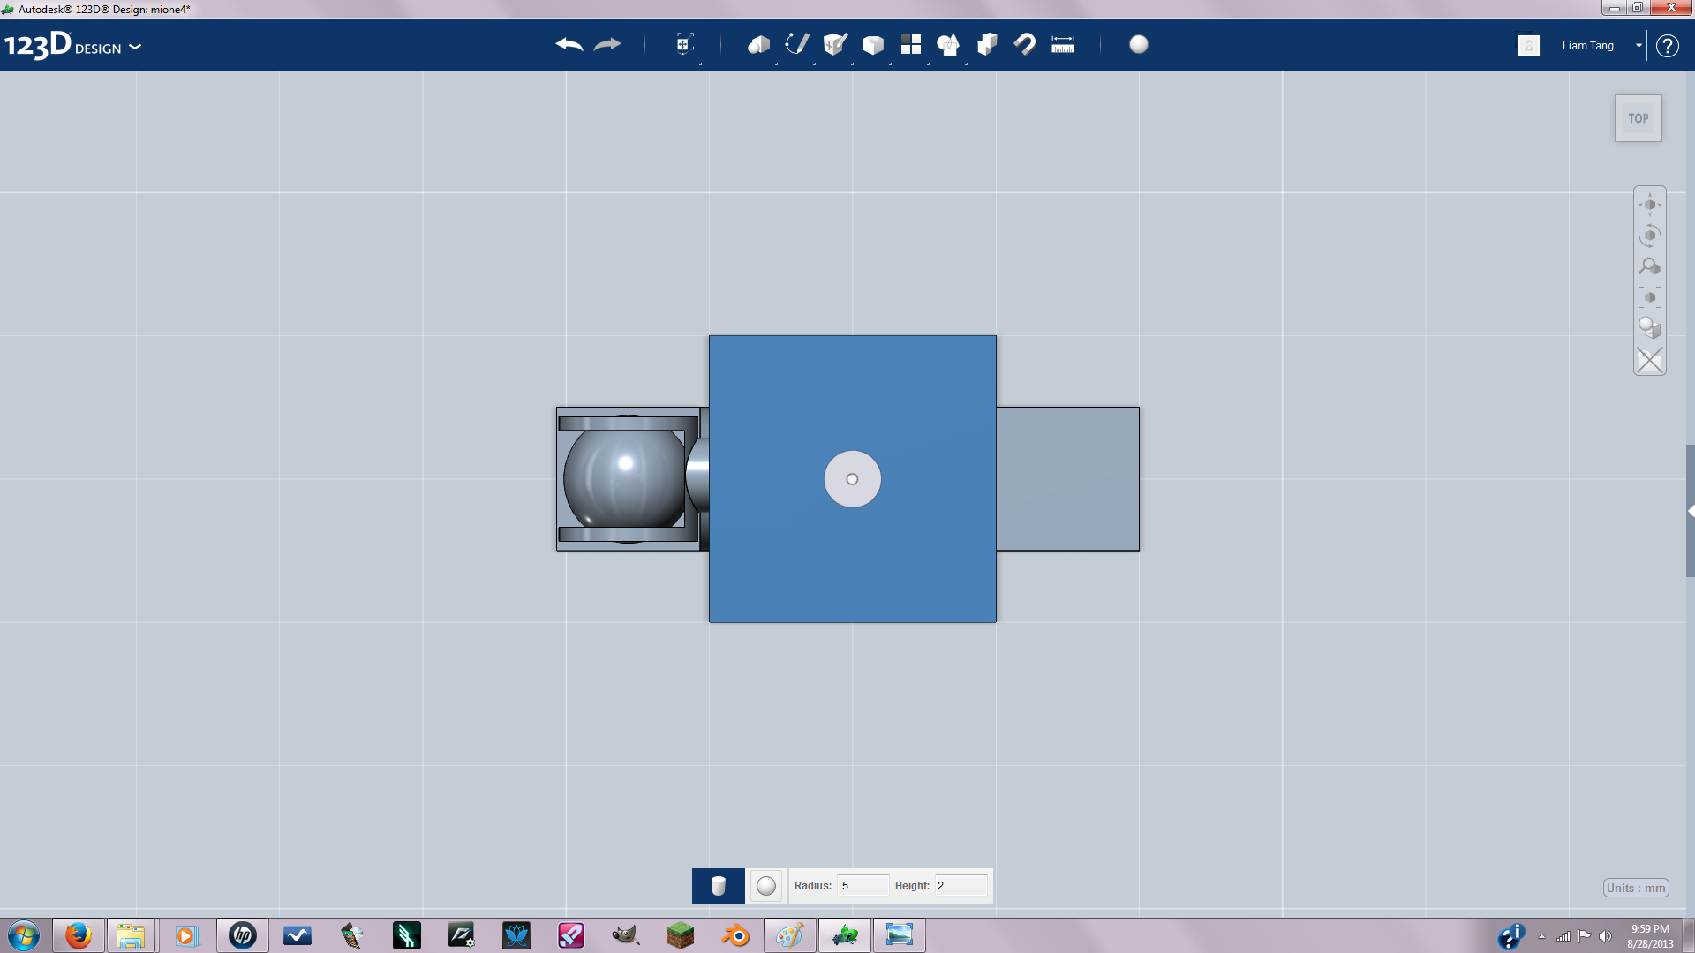Click the cylinder placement circle preview
This screenshot has width=1695, height=953.
tap(852, 479)
